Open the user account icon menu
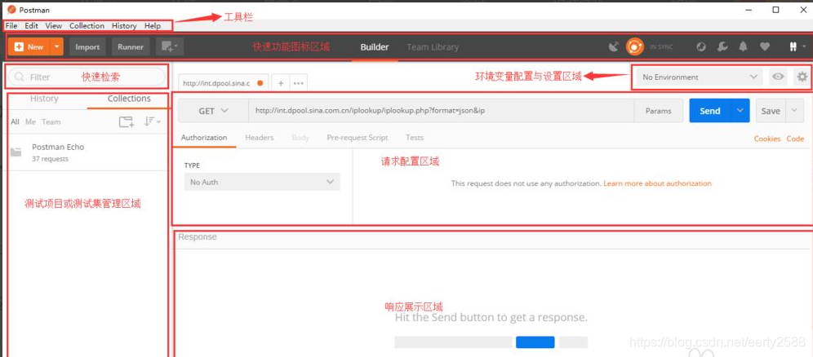The width and height of the screenshot is (813, 357). coord(797,46)
